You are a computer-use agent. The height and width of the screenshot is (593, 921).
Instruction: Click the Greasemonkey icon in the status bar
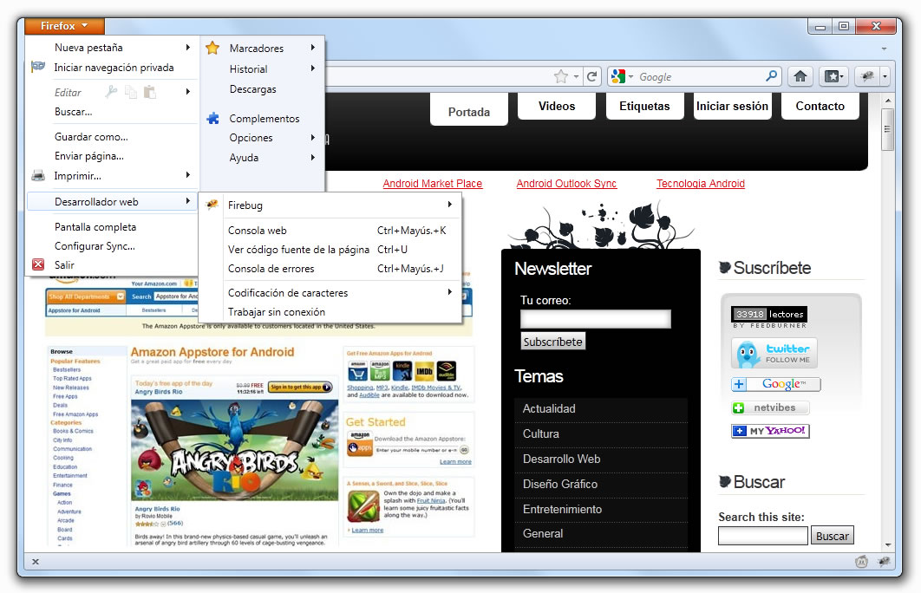click(x=861, y=562)
